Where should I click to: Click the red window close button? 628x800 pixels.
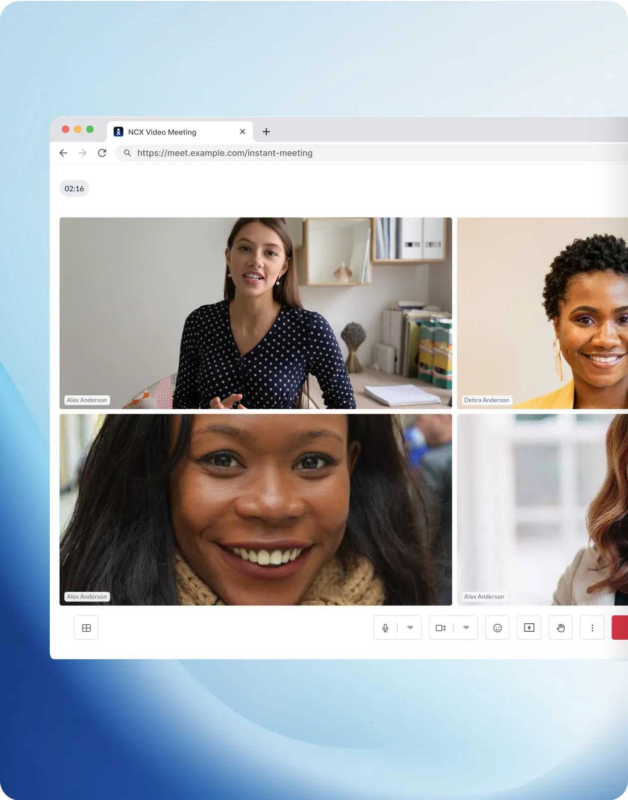pyautogui.click(x=65, y=129)
